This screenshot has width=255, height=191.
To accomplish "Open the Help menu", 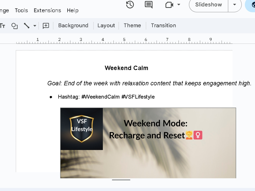I will point(73,10).
